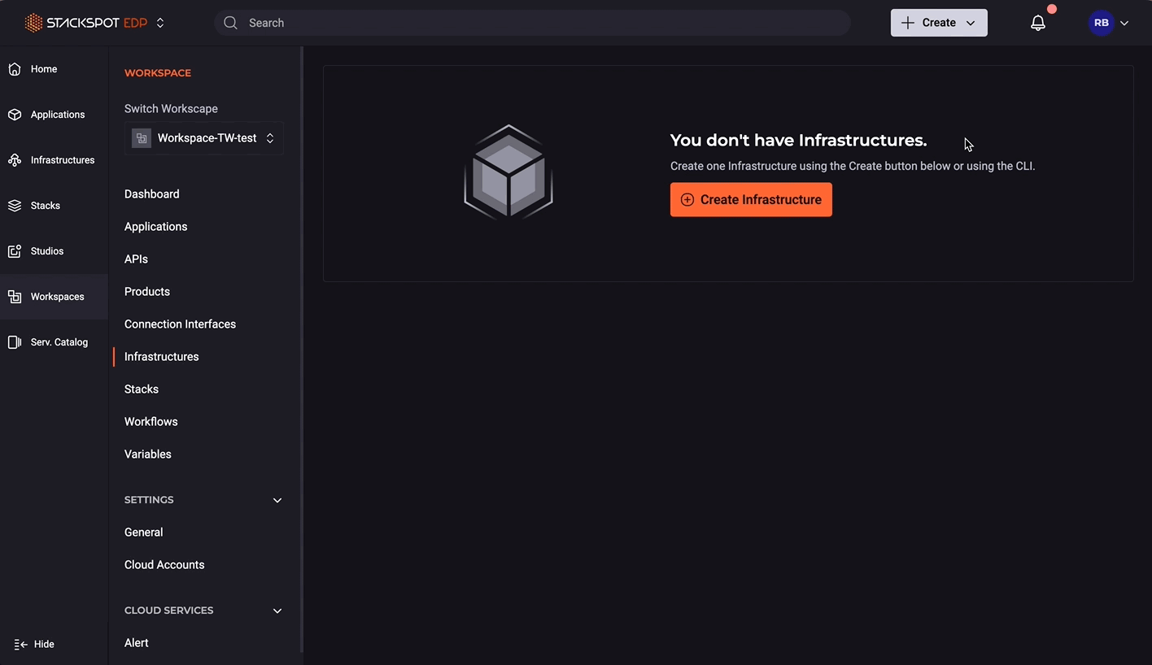This screenshot has height=665, width=1152.
Task: Open the RB account menu chevron
Action: (1124, 22)
